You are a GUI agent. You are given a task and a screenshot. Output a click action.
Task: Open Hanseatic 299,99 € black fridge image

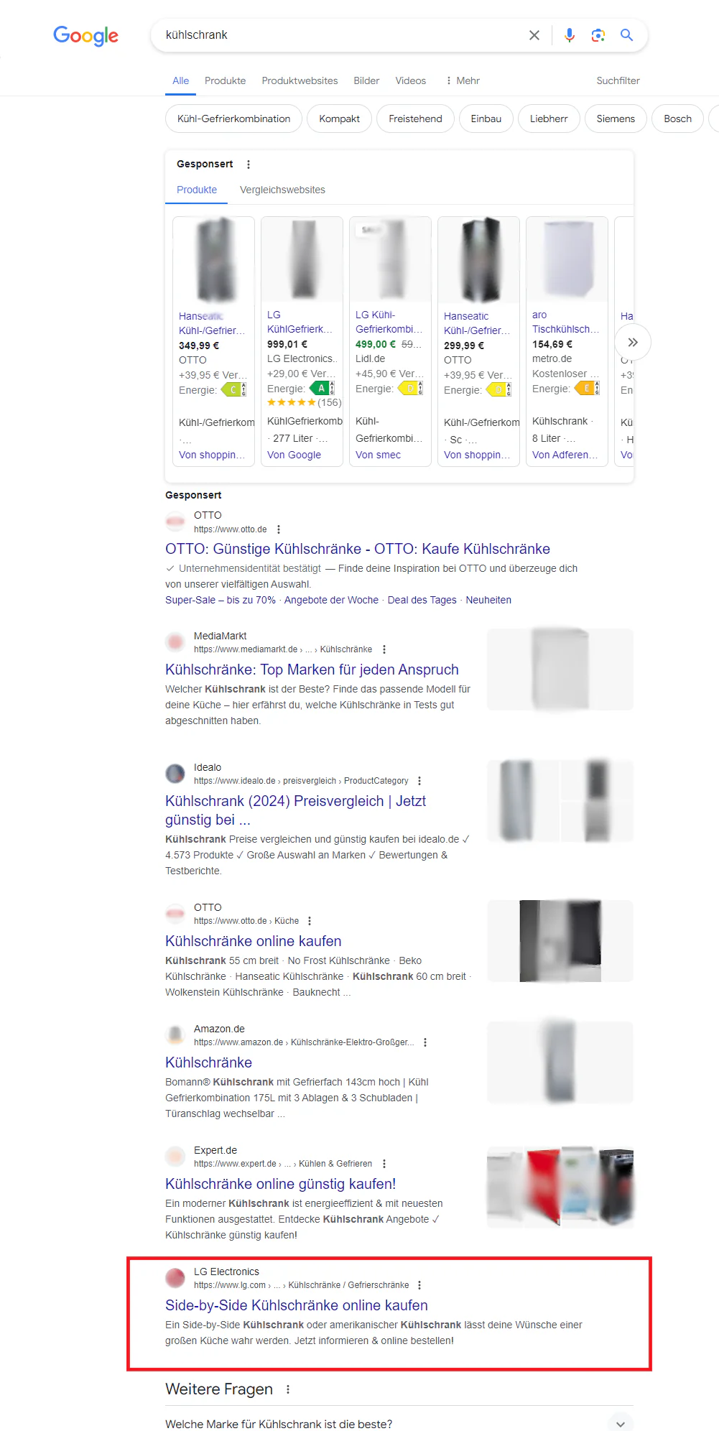[x=479, y=260]
